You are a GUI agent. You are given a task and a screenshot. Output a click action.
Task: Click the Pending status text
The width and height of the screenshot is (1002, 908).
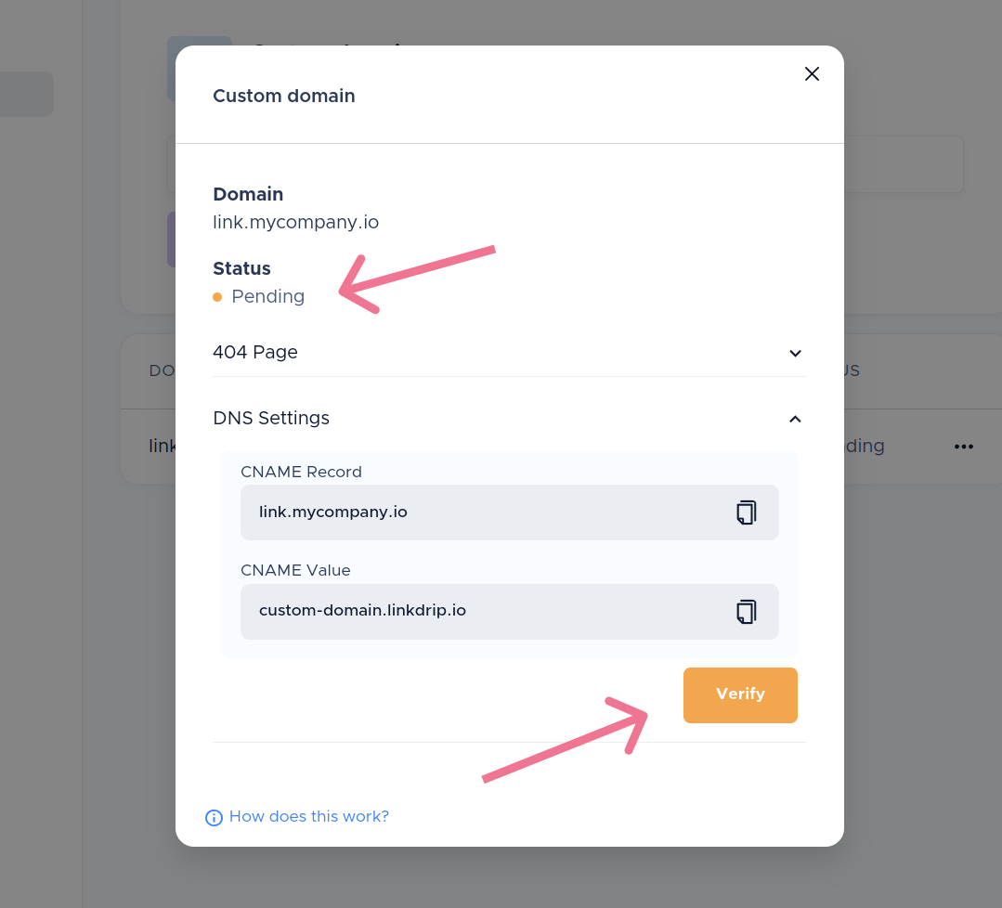[x=267, y=297]
